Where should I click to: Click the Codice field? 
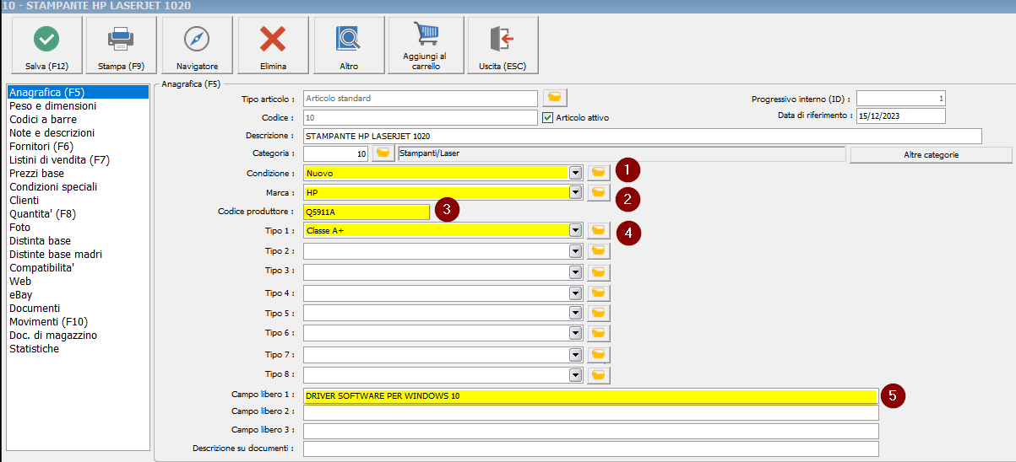pos(420,118)
